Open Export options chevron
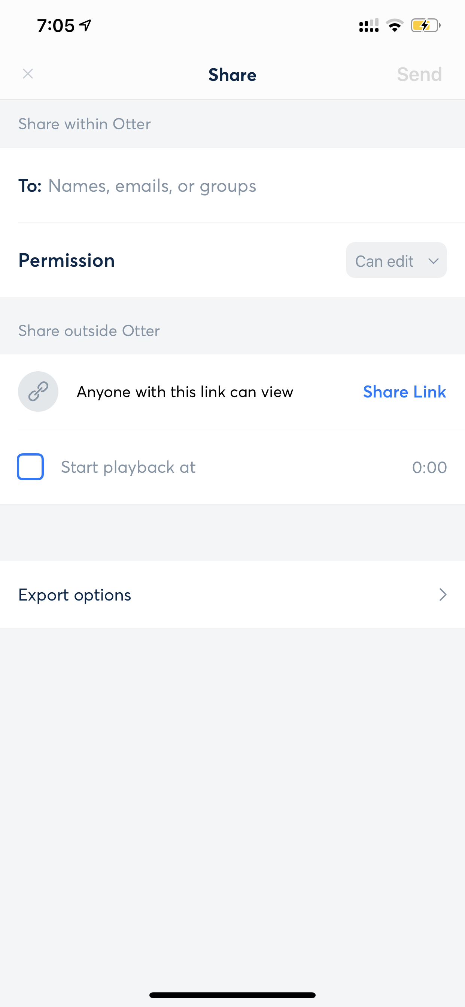This screenshot has height=1007, width=465. [x=442, y=595]
